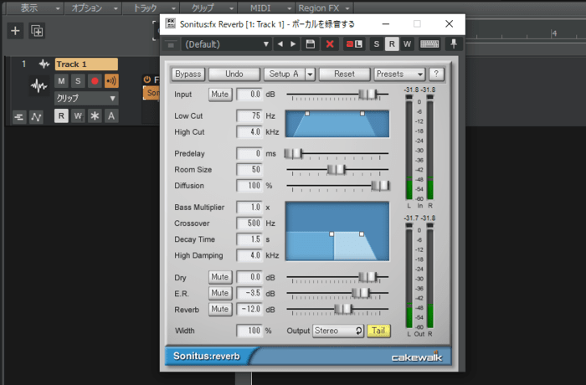Image resolution: width=586 pixels, height=385 pixels.
Task: Click the pin window icon
Action: click(x=454, y=44)
